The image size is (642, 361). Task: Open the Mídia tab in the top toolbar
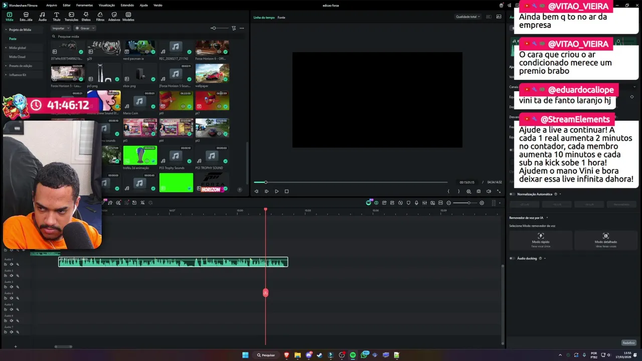pos(10,17)
